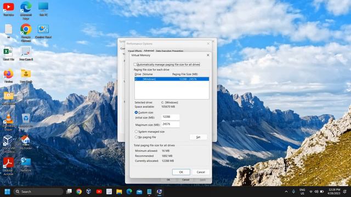Viewport: 351px width, 197px height.
Task: Switch to System Properties taskbar icon
Action: [x=160, y=192]
